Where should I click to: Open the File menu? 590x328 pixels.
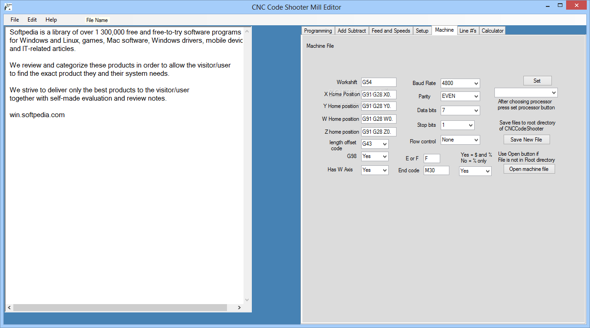click(x=15, y=20)
